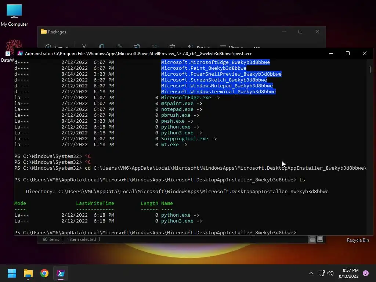The width and height of the screenshot is (376, 282).
Task: Open the New dropdown in Explorer toolbar
Action: click(57, 47)
